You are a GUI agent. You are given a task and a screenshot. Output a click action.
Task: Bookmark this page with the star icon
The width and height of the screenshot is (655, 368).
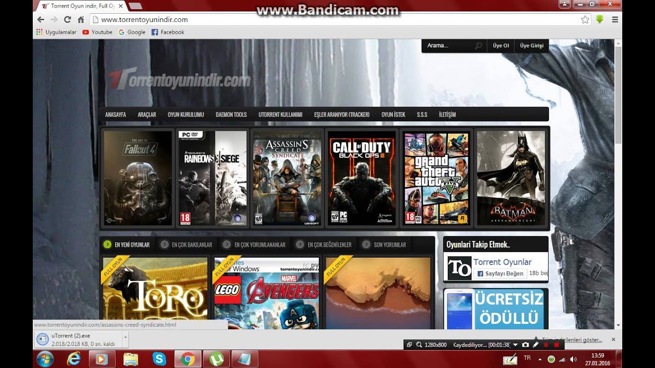[x=585, y=19]
